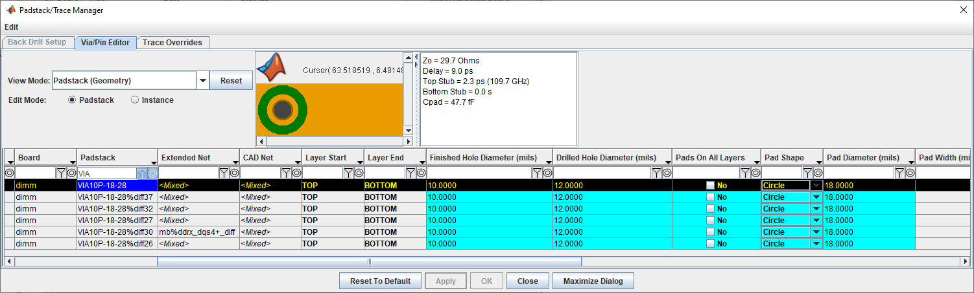Viewport: 974px width, 293px height.
Task: Open the View Mode dropdown arrow
Action: coord(203,81)
